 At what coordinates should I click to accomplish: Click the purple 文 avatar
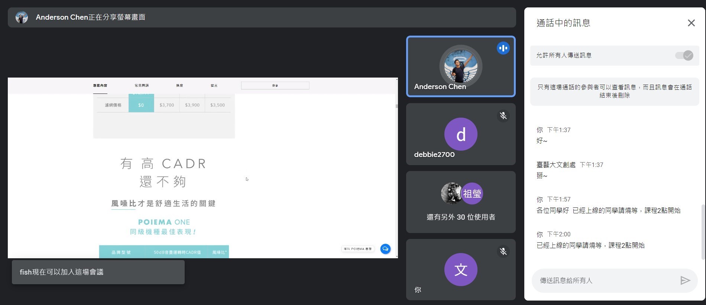point(461,269)
